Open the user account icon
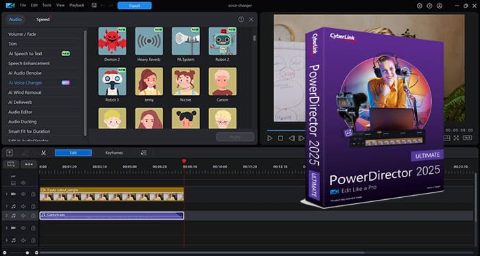Image resolution: width=480 pixels, height=256 pixels. (440, 5)
